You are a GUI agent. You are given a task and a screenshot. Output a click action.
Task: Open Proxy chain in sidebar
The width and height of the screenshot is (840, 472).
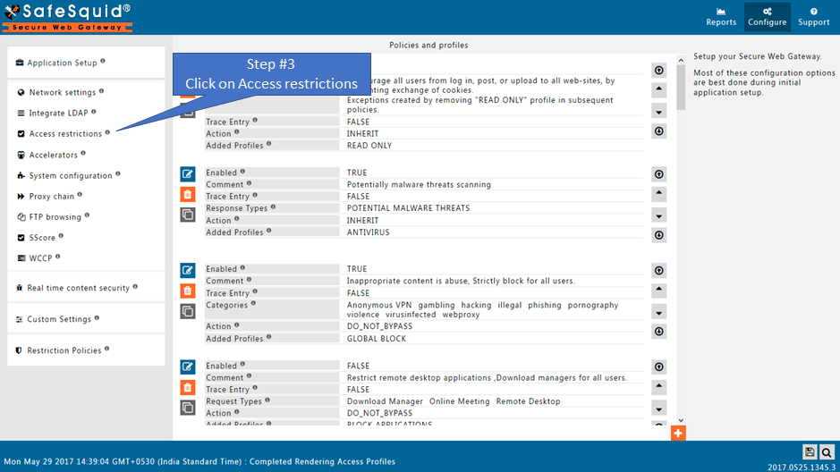click(x=51, y=197)
